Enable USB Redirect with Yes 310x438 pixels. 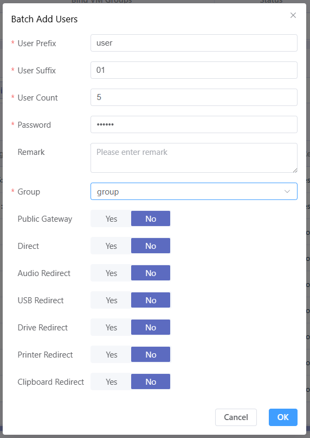pos(111,300)
